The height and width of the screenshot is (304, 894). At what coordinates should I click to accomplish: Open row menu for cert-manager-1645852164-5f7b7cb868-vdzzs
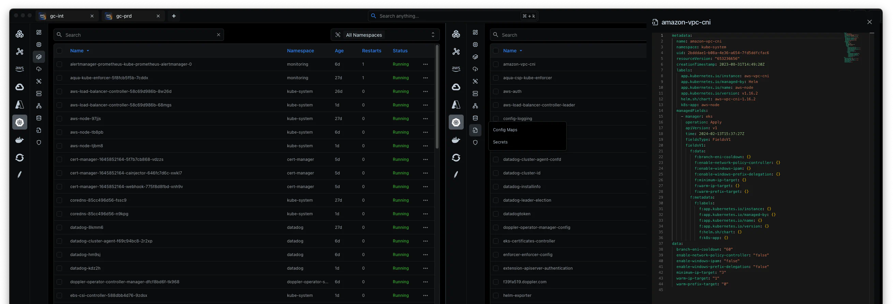point(425,159)
